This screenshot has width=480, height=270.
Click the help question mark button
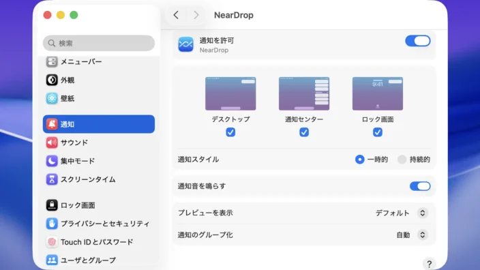pos(429,264)
